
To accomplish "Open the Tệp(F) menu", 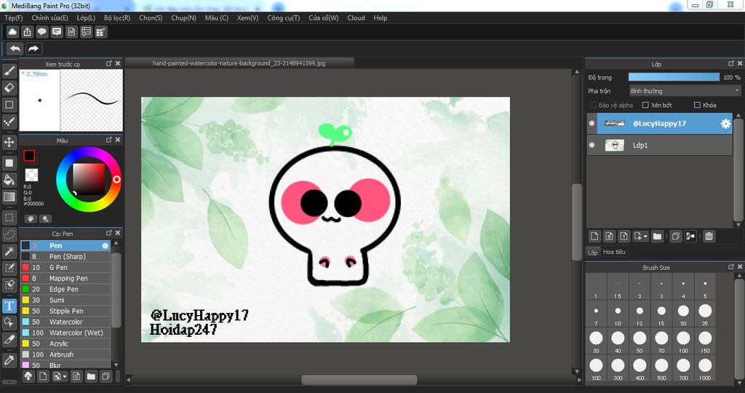I will (13, 18).
